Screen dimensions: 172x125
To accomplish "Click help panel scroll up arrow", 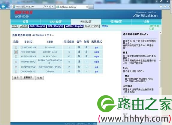I will (x=160, y=32).
